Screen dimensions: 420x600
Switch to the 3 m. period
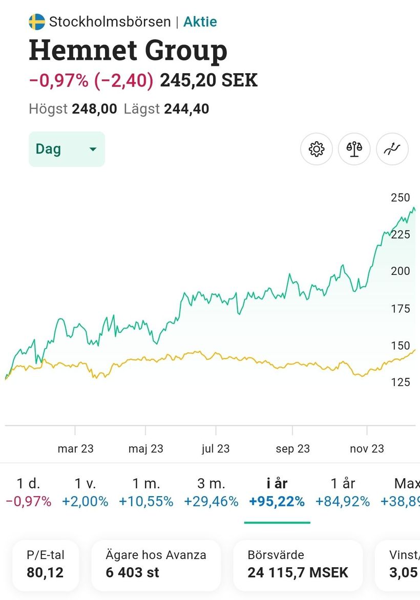point(211,492)
